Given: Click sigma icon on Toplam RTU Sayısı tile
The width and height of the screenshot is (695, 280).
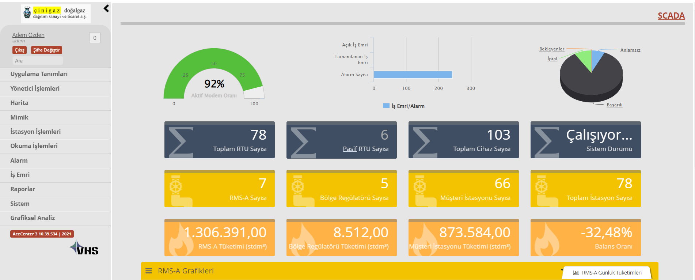Looking at the screenshot, I should click(x=181, y=142).
